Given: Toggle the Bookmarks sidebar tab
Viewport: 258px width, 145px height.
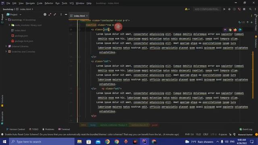Looking at the screenshot, I should click(2, 118).
